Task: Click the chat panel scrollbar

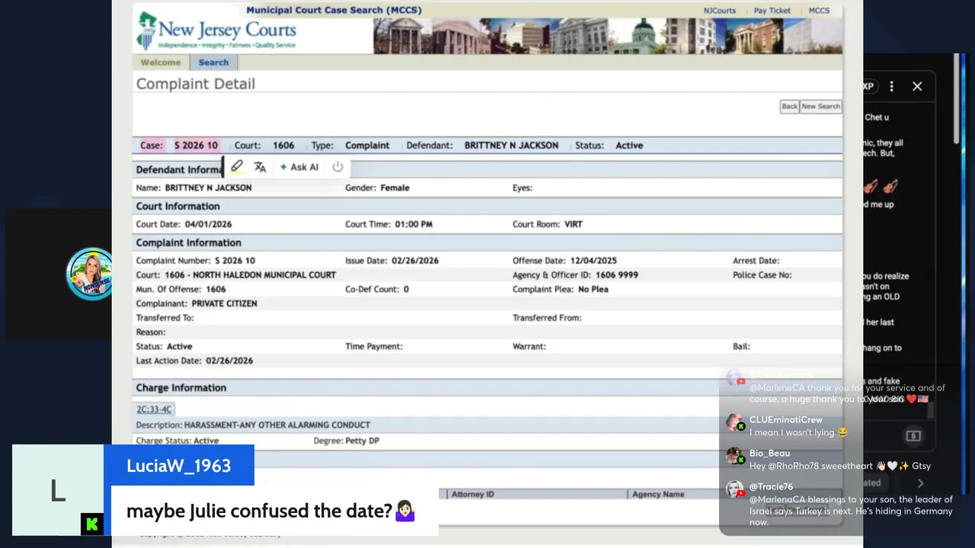Action: tap(957, 99)
